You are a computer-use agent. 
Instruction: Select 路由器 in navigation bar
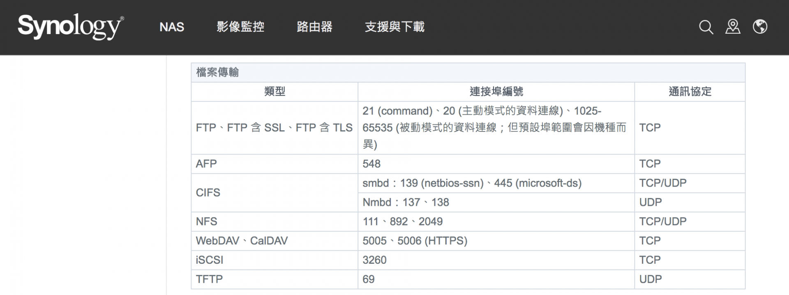[x=314, y=27]
